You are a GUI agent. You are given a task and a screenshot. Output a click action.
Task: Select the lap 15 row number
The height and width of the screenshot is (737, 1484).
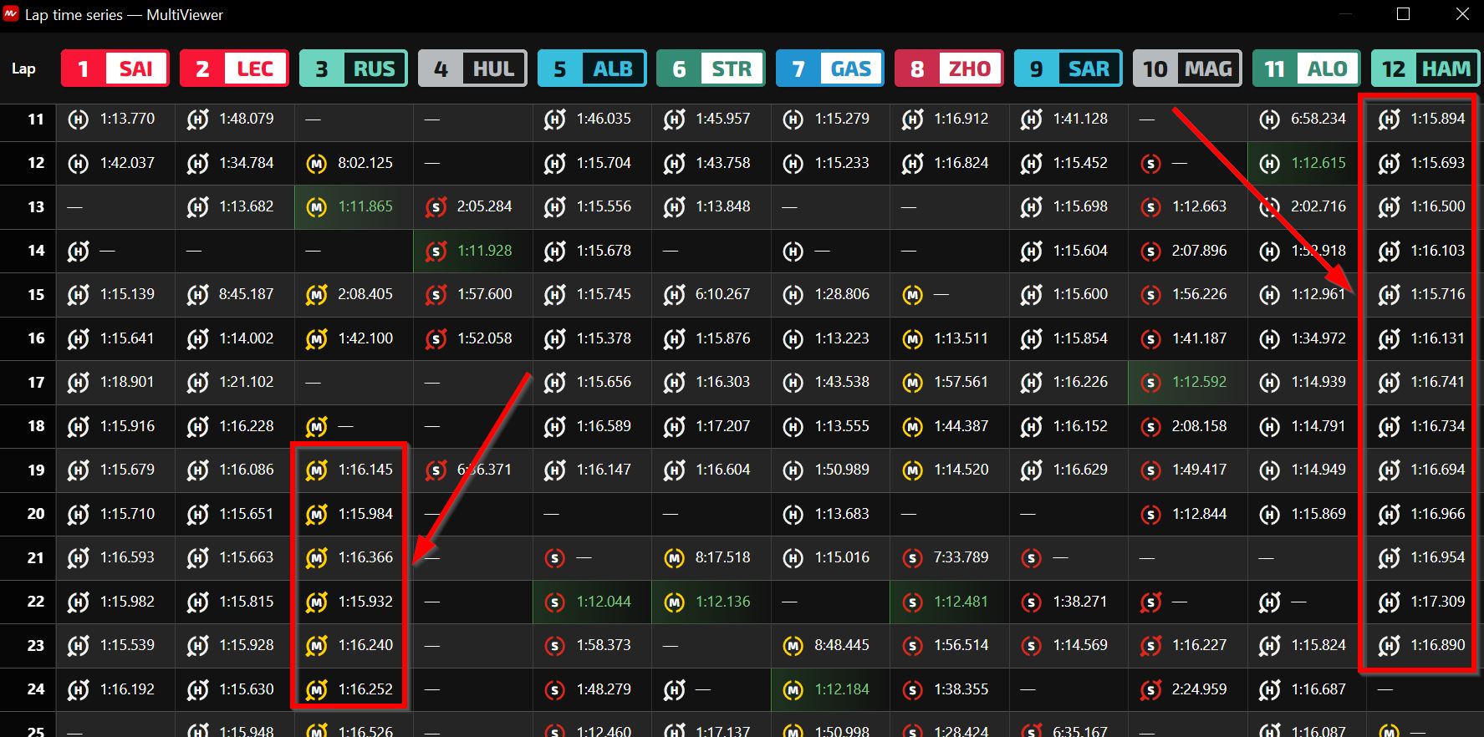pos(35,295)
